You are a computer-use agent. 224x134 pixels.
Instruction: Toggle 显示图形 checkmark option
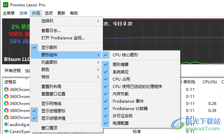coord(67,47)
